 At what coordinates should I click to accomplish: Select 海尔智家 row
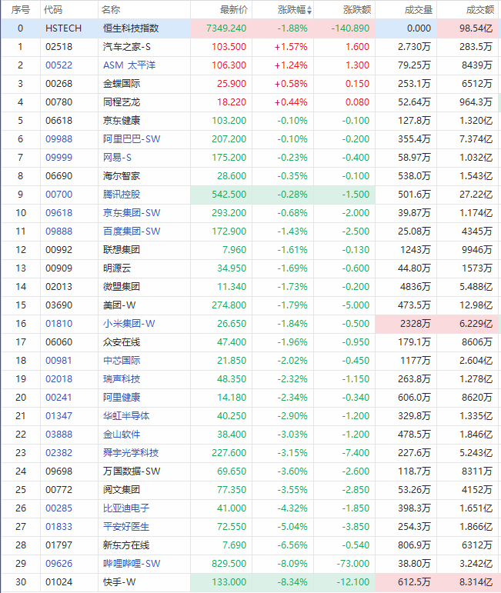(x=250, y=176)
